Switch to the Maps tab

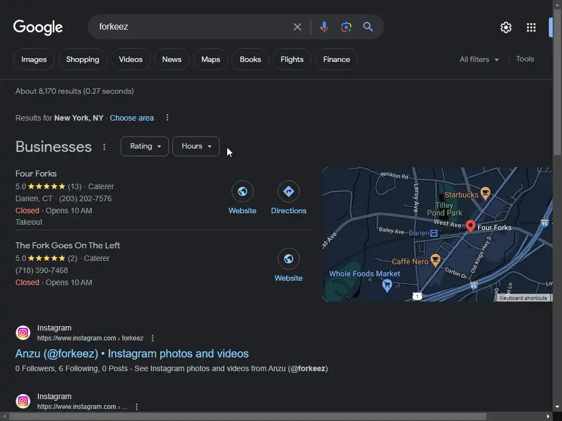click(x=210, y=59)
